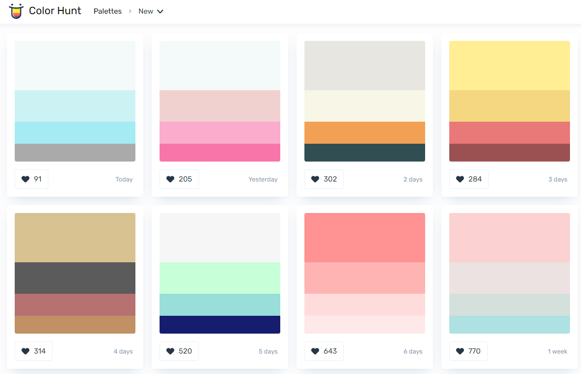Click heart icon on 520-likes palette
Image resolution: width=581 pixels, height=374 pixels.
pyautogui.click(x=170, y=351)
